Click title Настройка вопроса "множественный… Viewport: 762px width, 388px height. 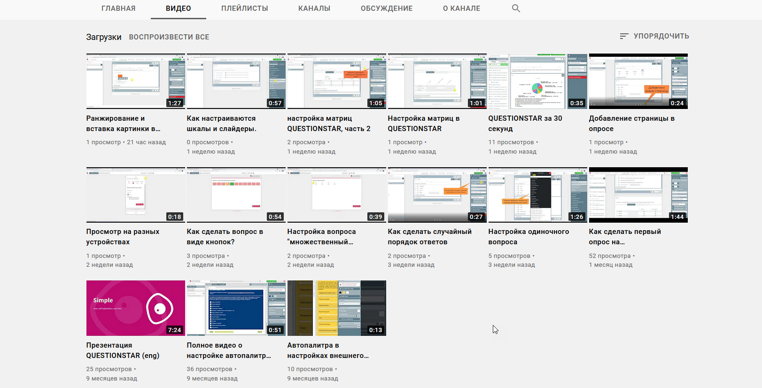[322, 237]
